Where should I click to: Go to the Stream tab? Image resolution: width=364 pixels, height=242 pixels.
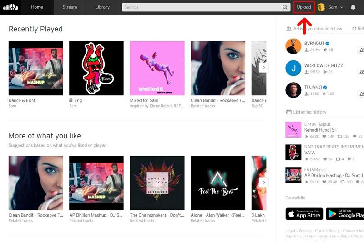coord(70,7)
